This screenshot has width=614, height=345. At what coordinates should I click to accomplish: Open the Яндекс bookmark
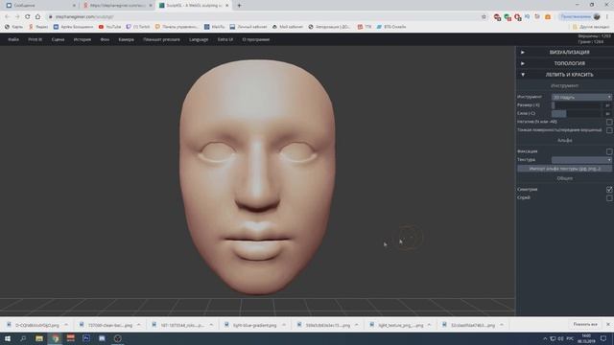[x=38, y=27]
